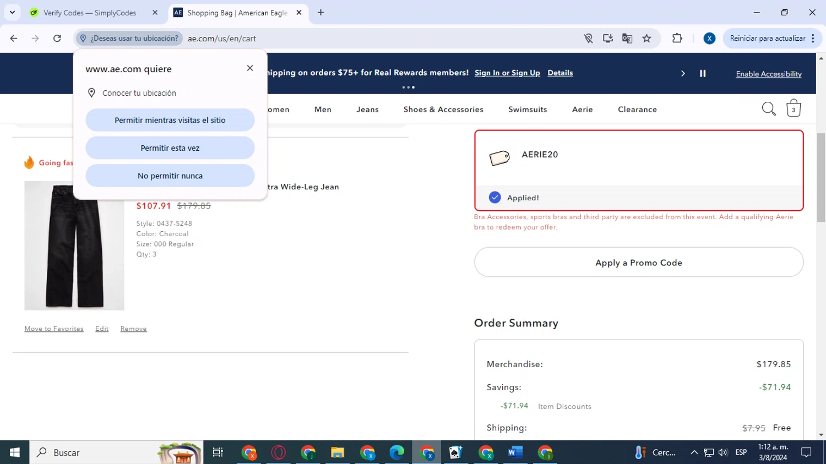Viewport: 826px width, 464px height.
Task: Open the Google Translate icon
Action: 627,39
